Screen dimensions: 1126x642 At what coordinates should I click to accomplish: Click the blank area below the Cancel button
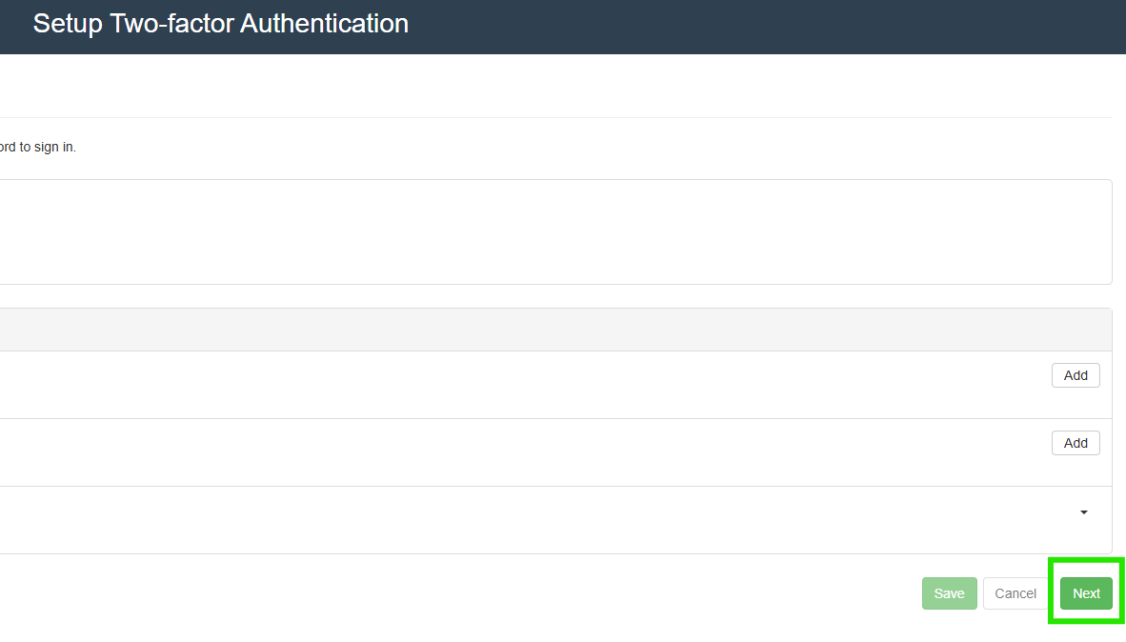pos(1015,627)
